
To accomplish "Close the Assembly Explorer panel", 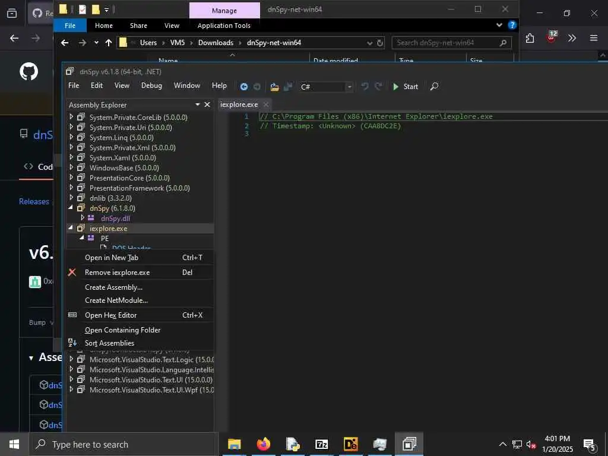I will pos(207,104).
